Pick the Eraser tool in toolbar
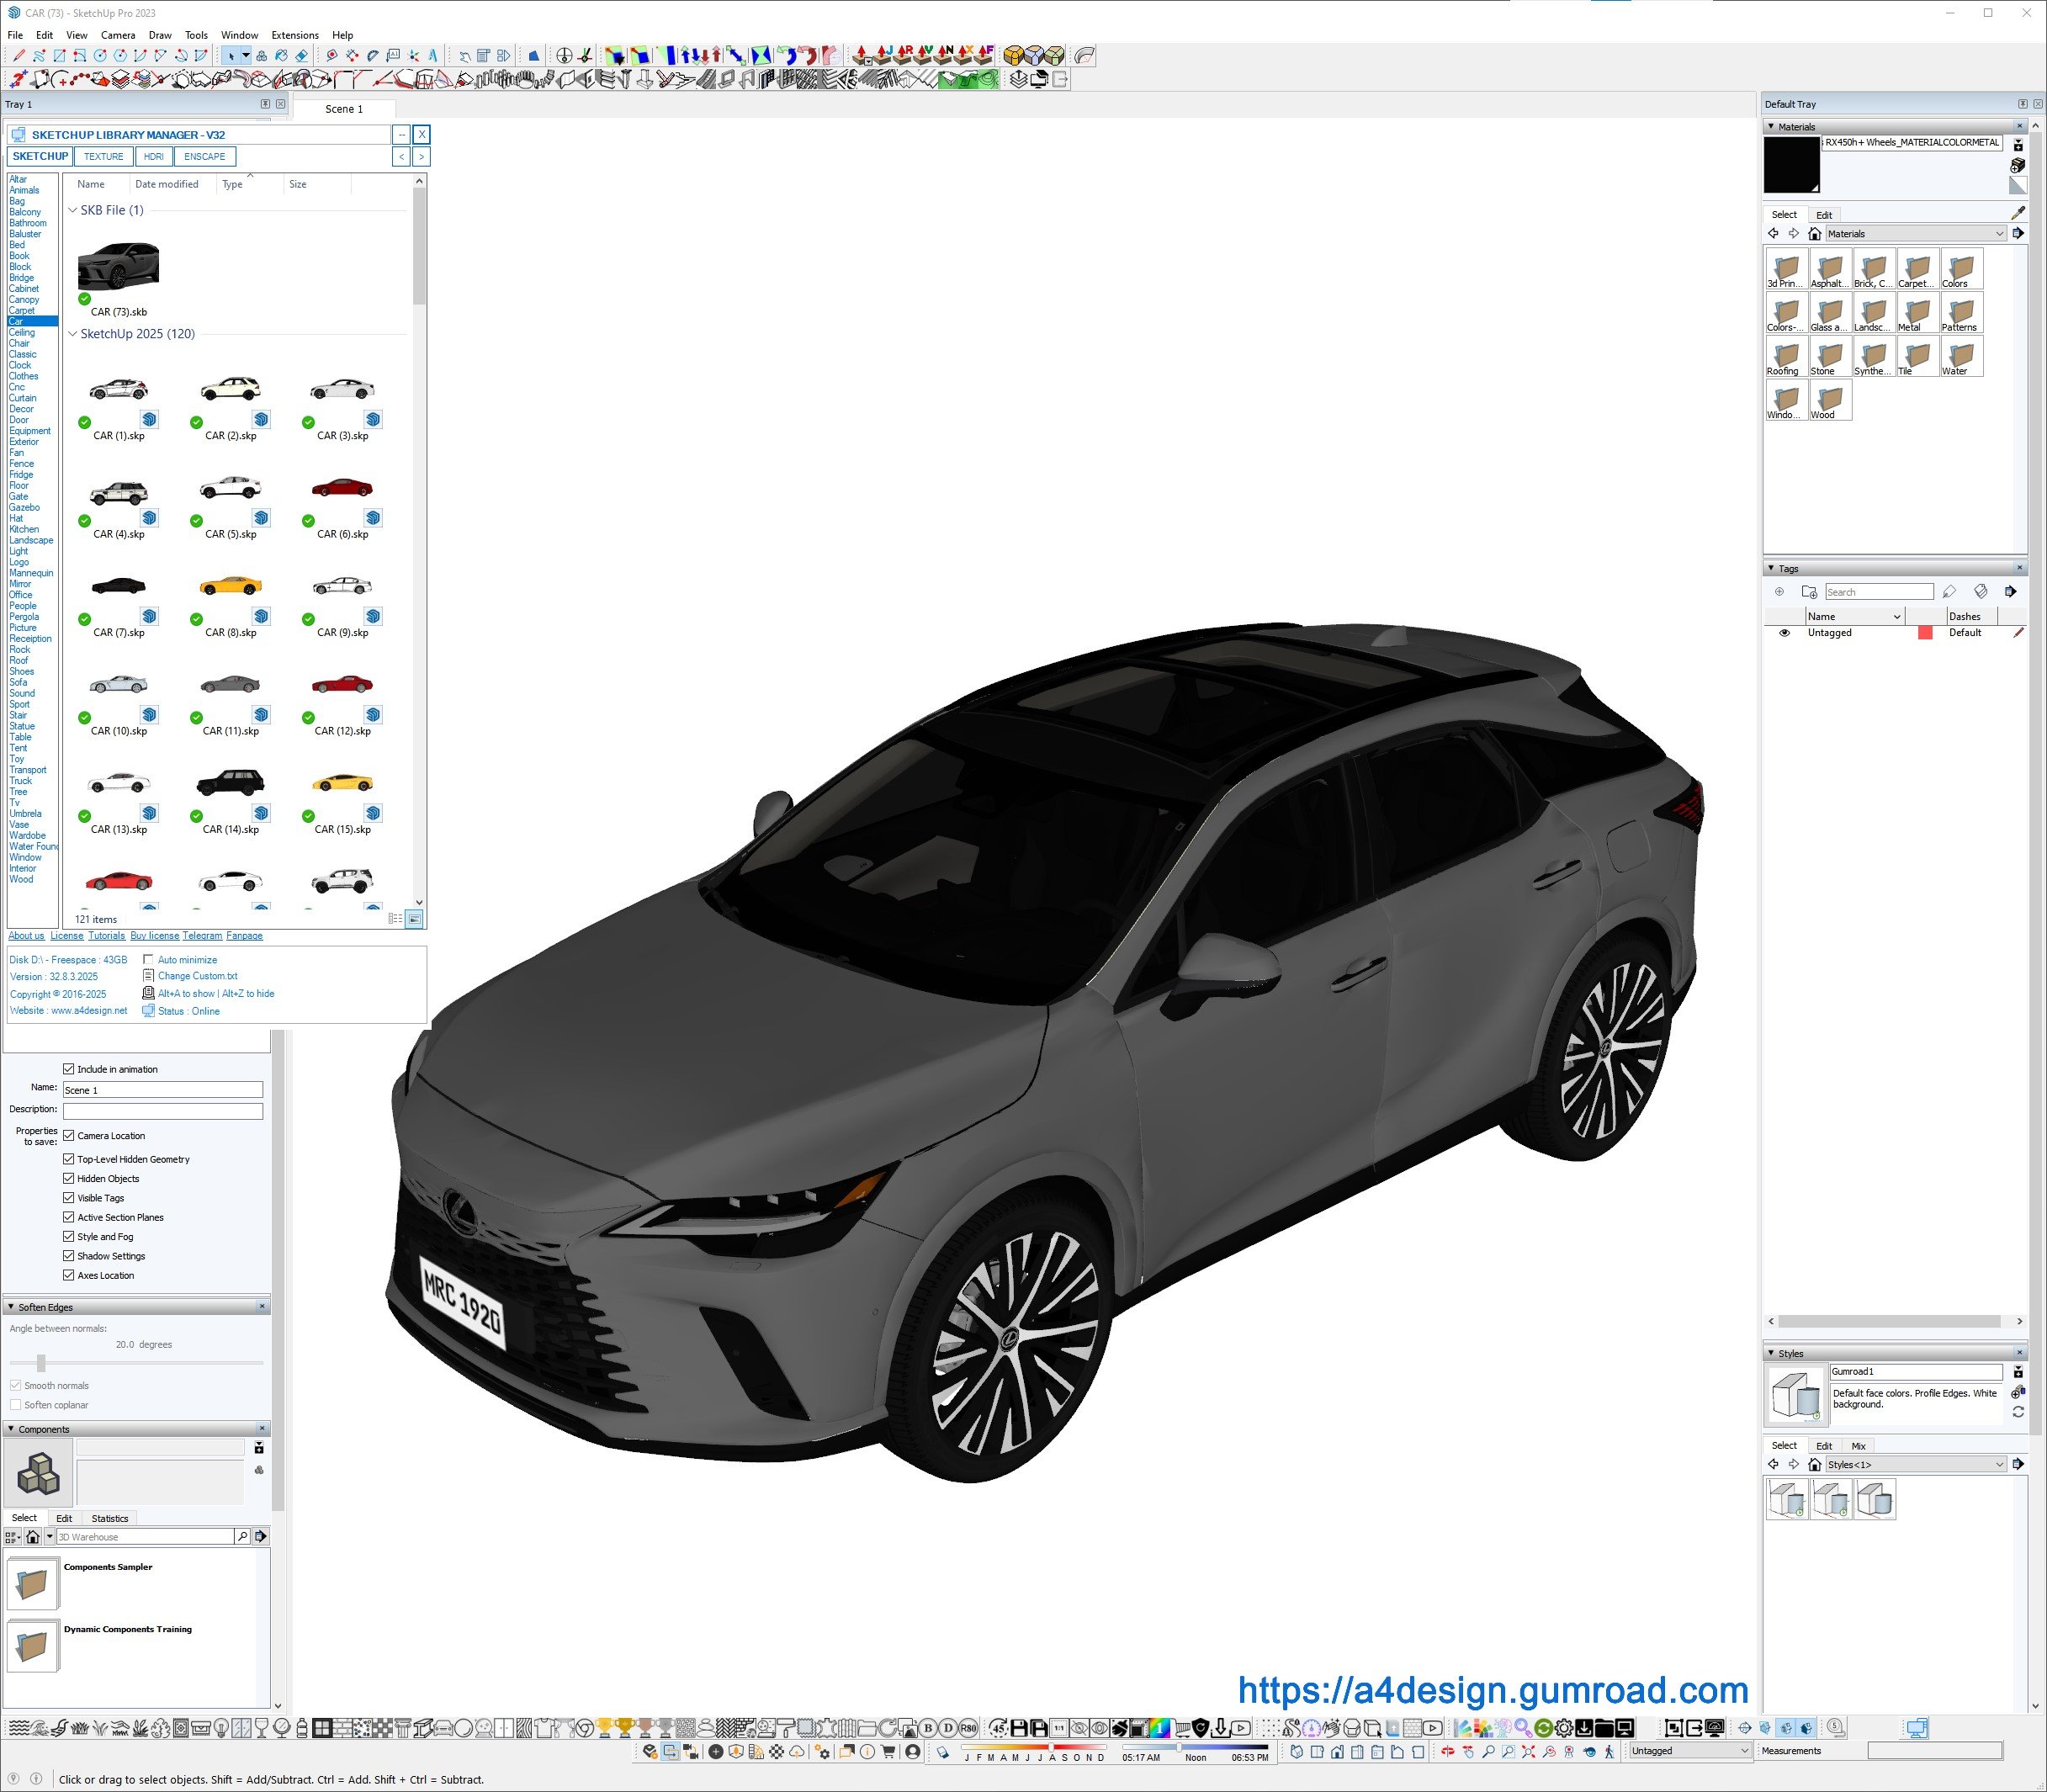The height and width of the screenshot is (1792, 2047). tap(302, 56)
